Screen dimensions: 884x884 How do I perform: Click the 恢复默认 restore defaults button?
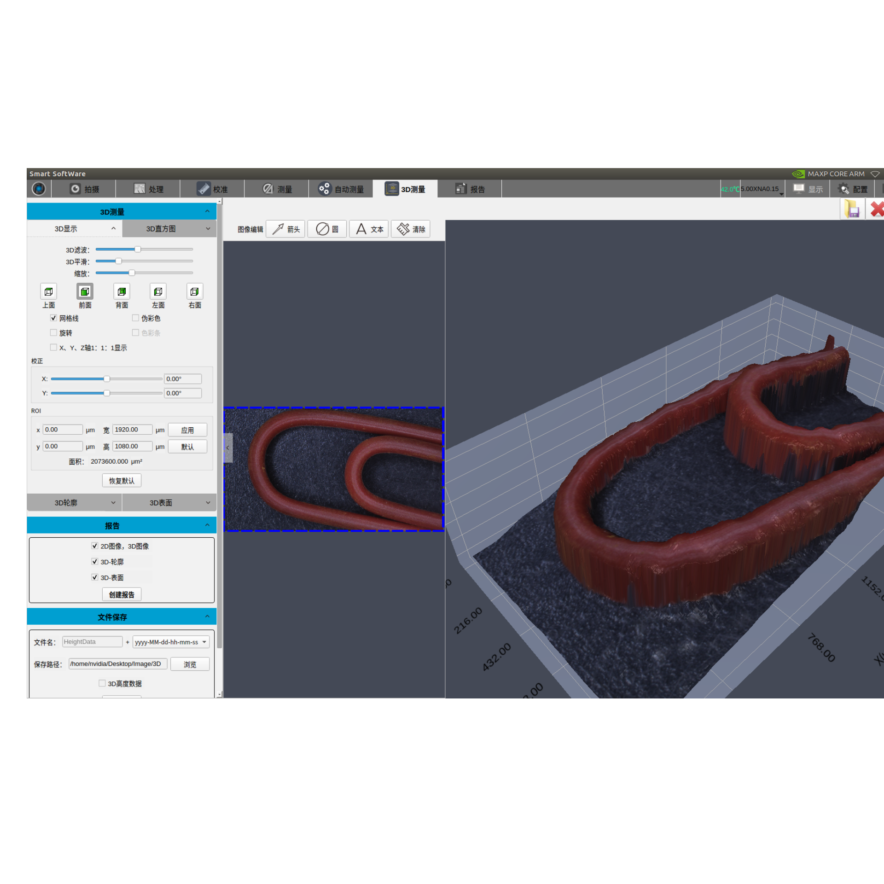click(x=122, y=481)
